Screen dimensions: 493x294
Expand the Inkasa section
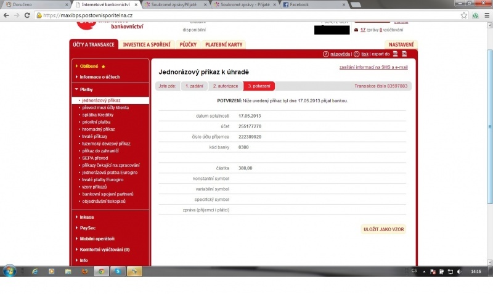point(88,217)
